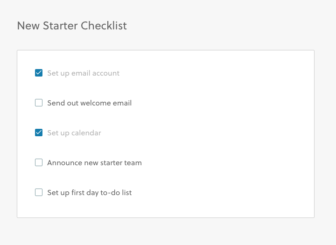Tick the Send out welcome email checkbox
Image resolution: width=336 pixels, height=245 pixels.
[x=39, y=103]
